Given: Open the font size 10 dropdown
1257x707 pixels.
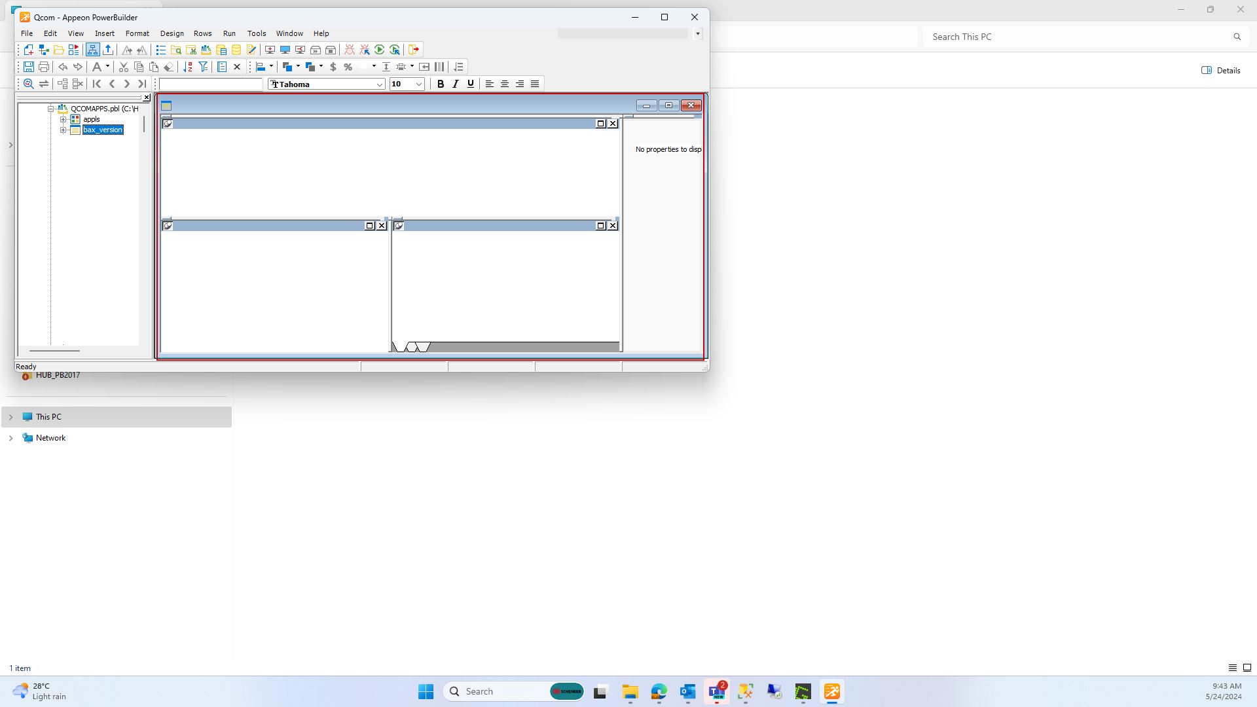Looking at the screenshot, I should [x=419, y=84].
